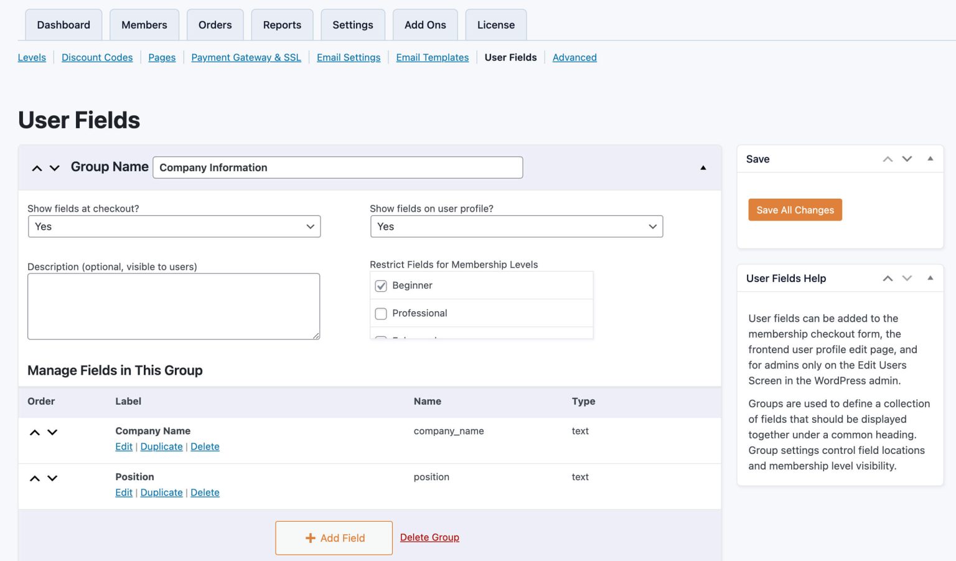Click inside the Group Name input field

click(338, 167)
